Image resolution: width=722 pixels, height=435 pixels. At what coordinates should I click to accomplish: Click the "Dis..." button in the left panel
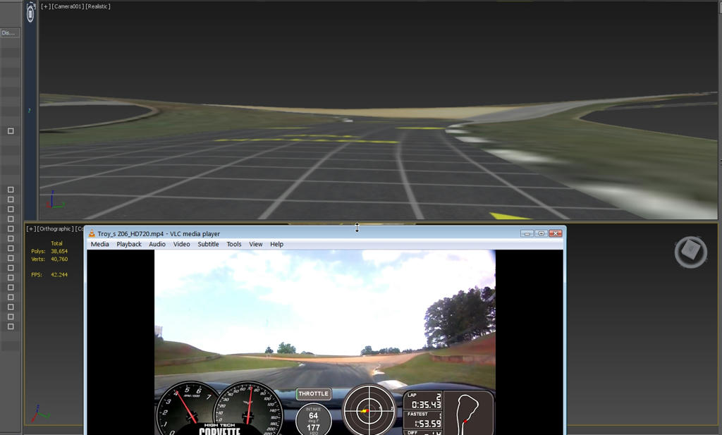coord(10,33)
